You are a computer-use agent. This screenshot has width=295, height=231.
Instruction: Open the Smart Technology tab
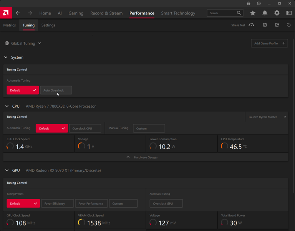pyautogui.click(x=178, y=13)
